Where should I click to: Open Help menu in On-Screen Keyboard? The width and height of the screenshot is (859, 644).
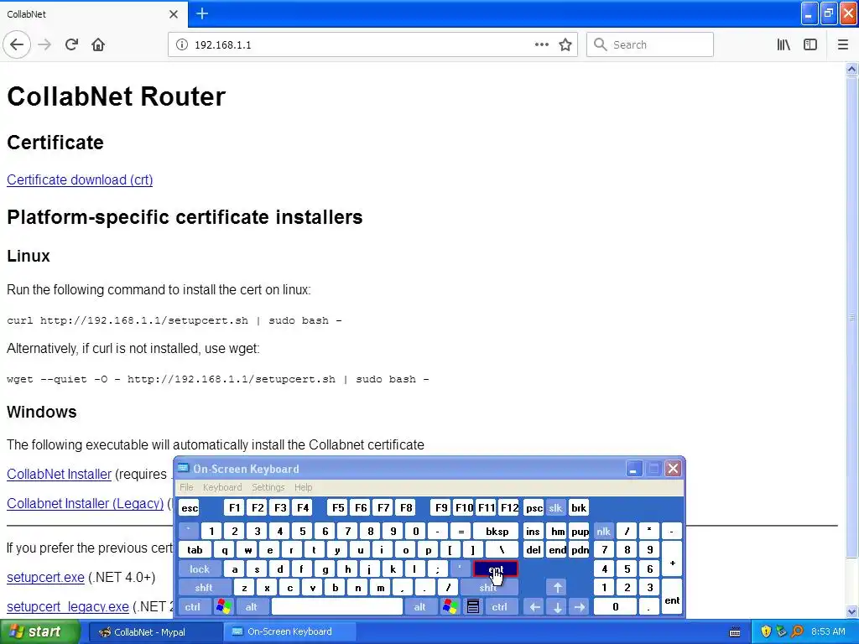click(x=303, y=487)
